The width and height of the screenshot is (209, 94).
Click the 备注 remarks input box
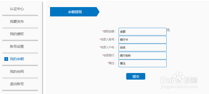[x=142, y=63]
